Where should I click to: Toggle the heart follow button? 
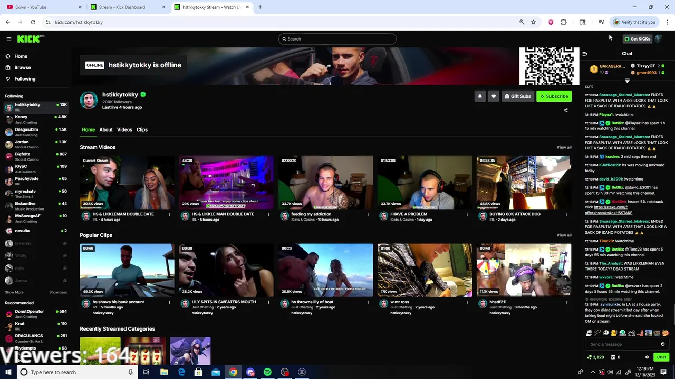494,96
